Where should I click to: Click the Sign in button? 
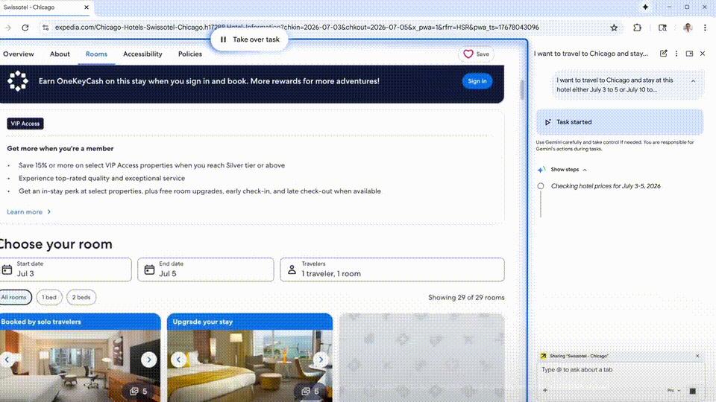477,81
